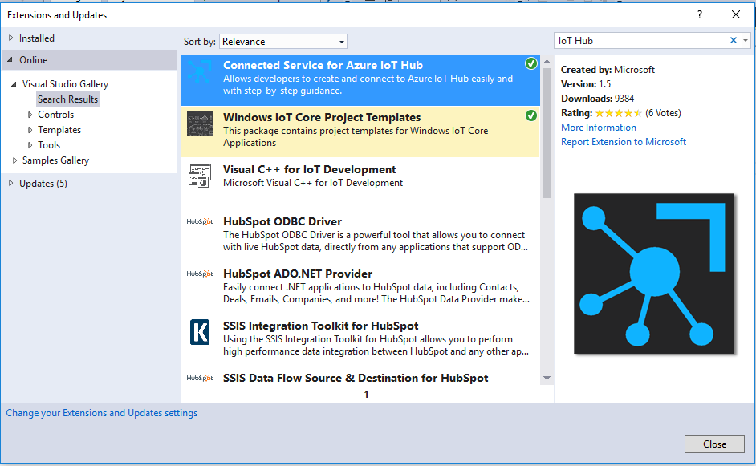Expand the Controls tree node
Screen dimensions: 756x466
pos(30,115)
